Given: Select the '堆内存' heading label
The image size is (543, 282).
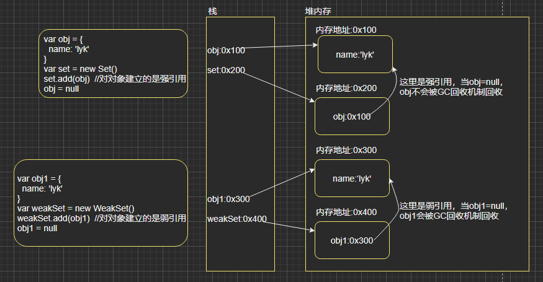Looking at the screenshot, I should click(x=318, y=11).
